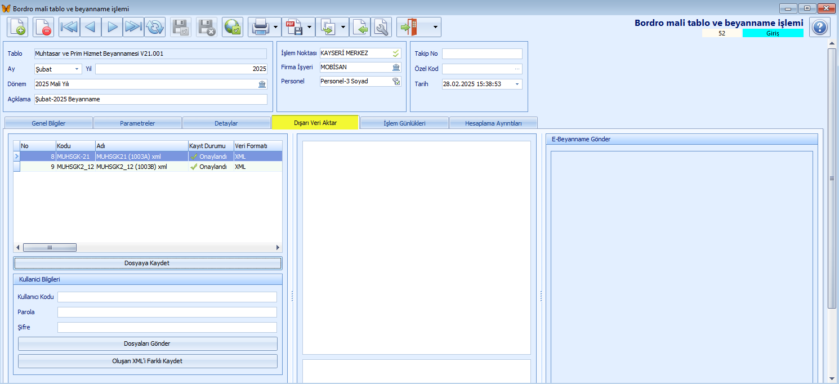Jump to the first record using toolbar arrow
This screenshot has width=839, height=384.
(x=69, y=27)
